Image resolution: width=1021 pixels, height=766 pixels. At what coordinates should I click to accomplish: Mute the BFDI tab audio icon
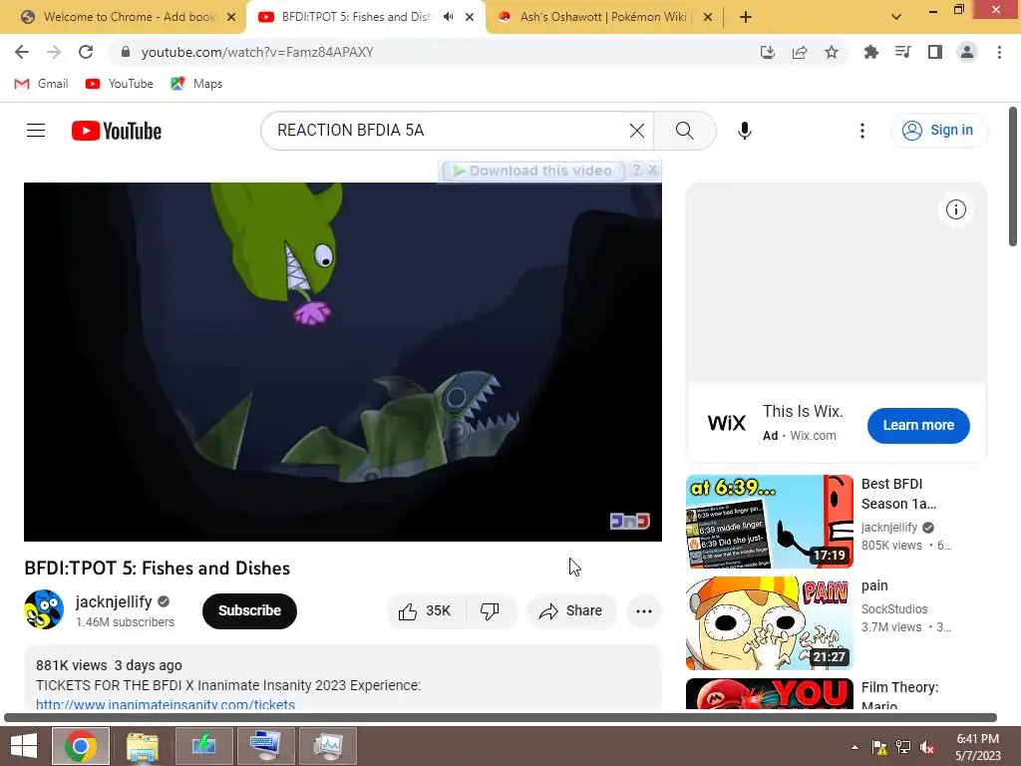coord(448,17)
